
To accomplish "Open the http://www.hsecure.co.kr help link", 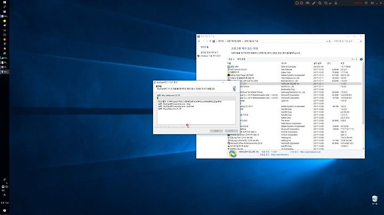I will pos(310,152).
